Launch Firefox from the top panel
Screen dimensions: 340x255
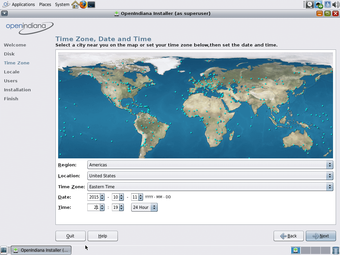[83, 5]
